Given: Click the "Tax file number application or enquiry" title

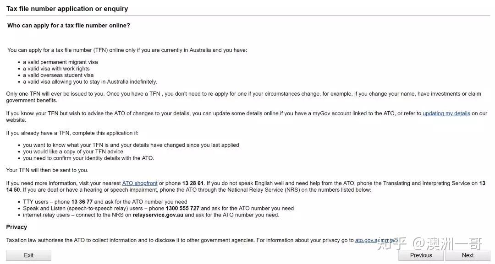Looking at the screenshot, I should click(67, 9).
